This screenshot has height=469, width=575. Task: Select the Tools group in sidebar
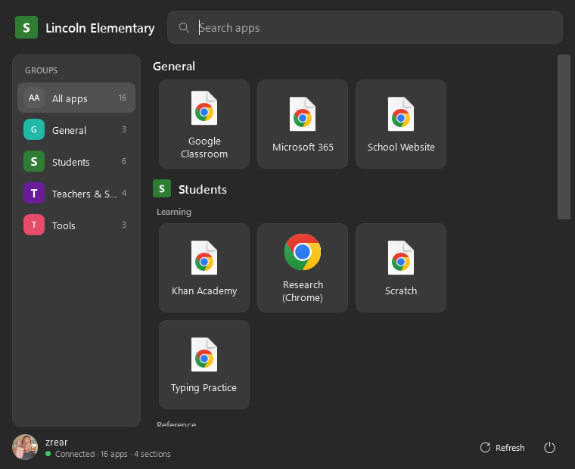pos(76,225)
